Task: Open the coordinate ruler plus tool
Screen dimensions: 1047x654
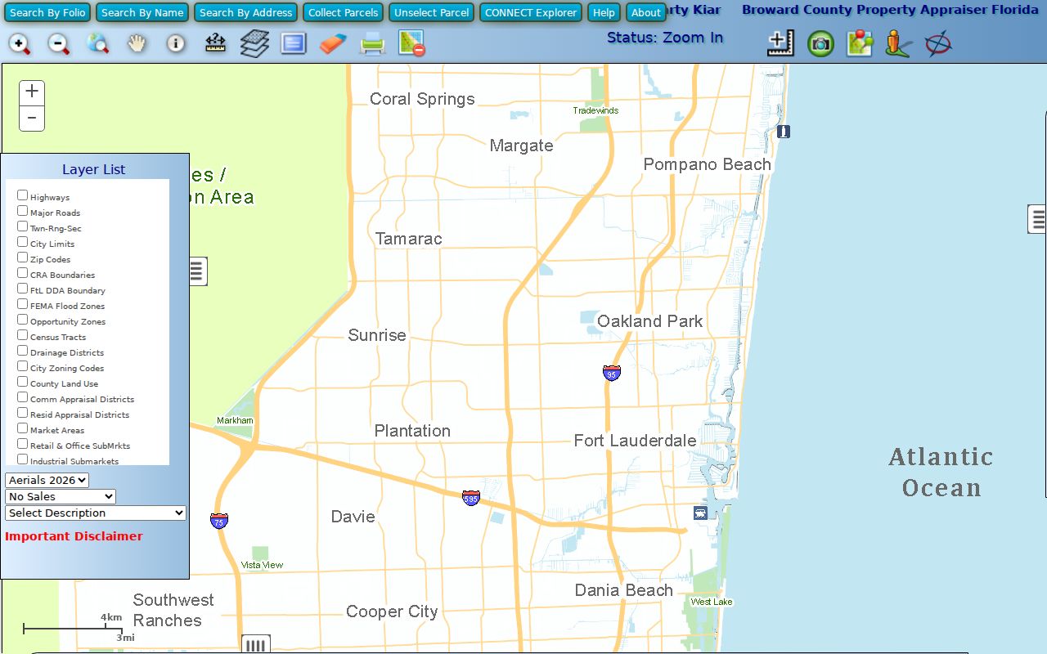Action: click(780, 43)
